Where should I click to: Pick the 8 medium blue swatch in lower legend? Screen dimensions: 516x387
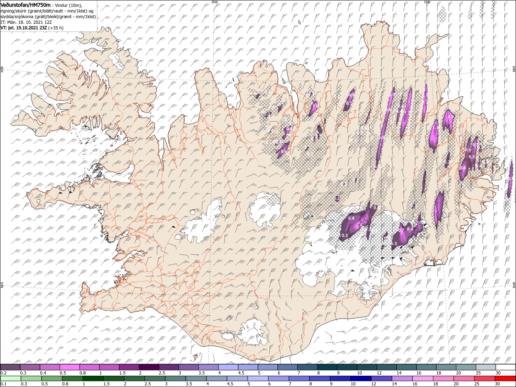320,379
